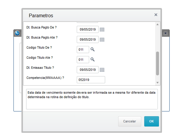Click the Cancelar button
The image size is (190, 140).
[x=130, y=121]
